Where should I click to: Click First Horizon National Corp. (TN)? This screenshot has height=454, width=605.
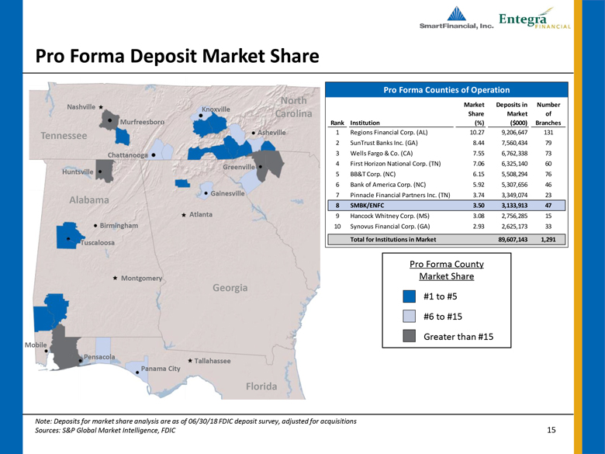coord(395,164)
